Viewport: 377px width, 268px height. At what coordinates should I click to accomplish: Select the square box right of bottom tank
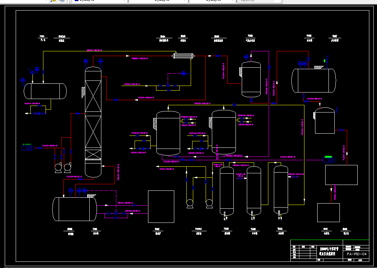click(161, 207)
